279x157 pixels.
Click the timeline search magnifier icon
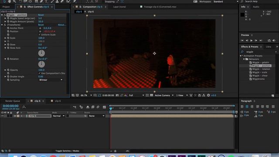click(24, 107)
